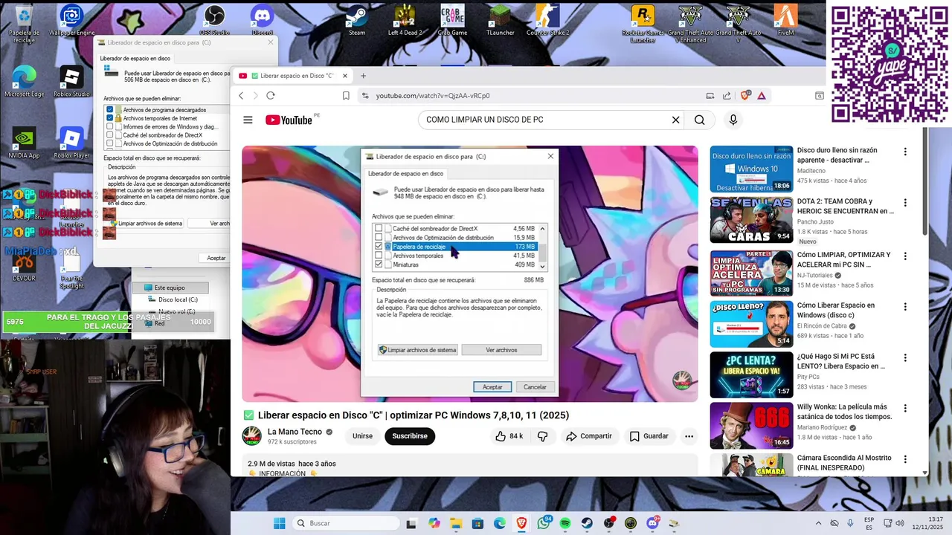Open ¿PC LENTA? video thumbnail
The height and width of the screenshot is (535, 952).
(x=751, y=374)
